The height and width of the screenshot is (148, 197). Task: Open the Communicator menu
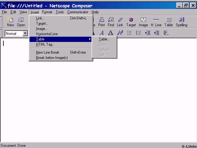[x=78, y=12]
